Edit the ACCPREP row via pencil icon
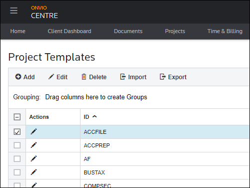 [x=33, y=145]
